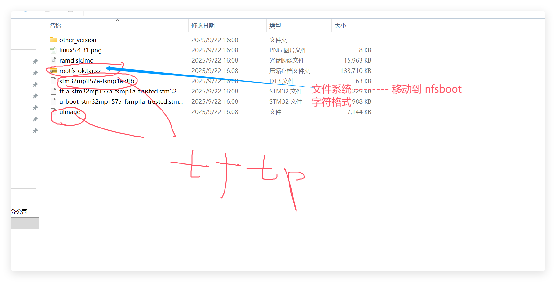Click type cell 压缩存档文件夹
Image resolution: width=556 pixels, height=282 pixels.
[290, 71]
